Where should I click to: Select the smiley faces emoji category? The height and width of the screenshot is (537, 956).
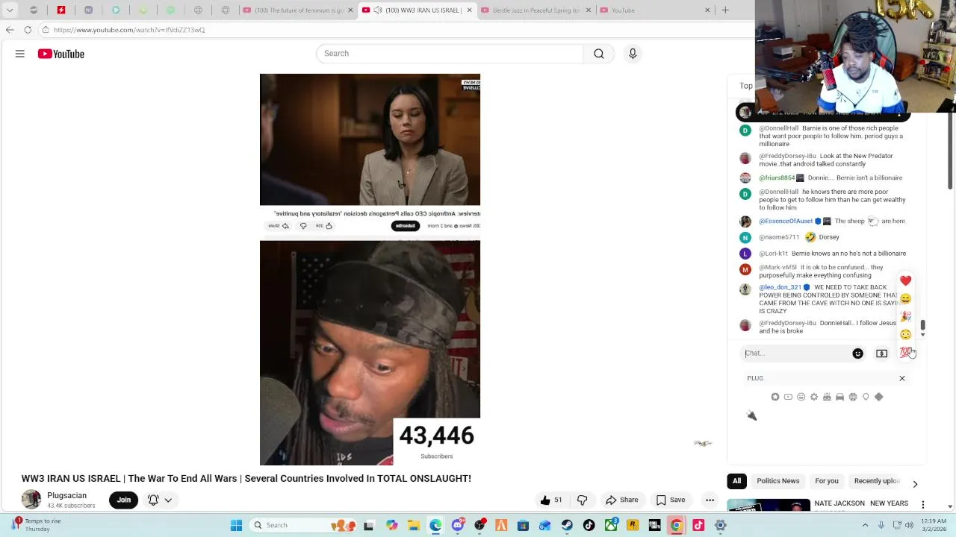(x=801, y=397)
